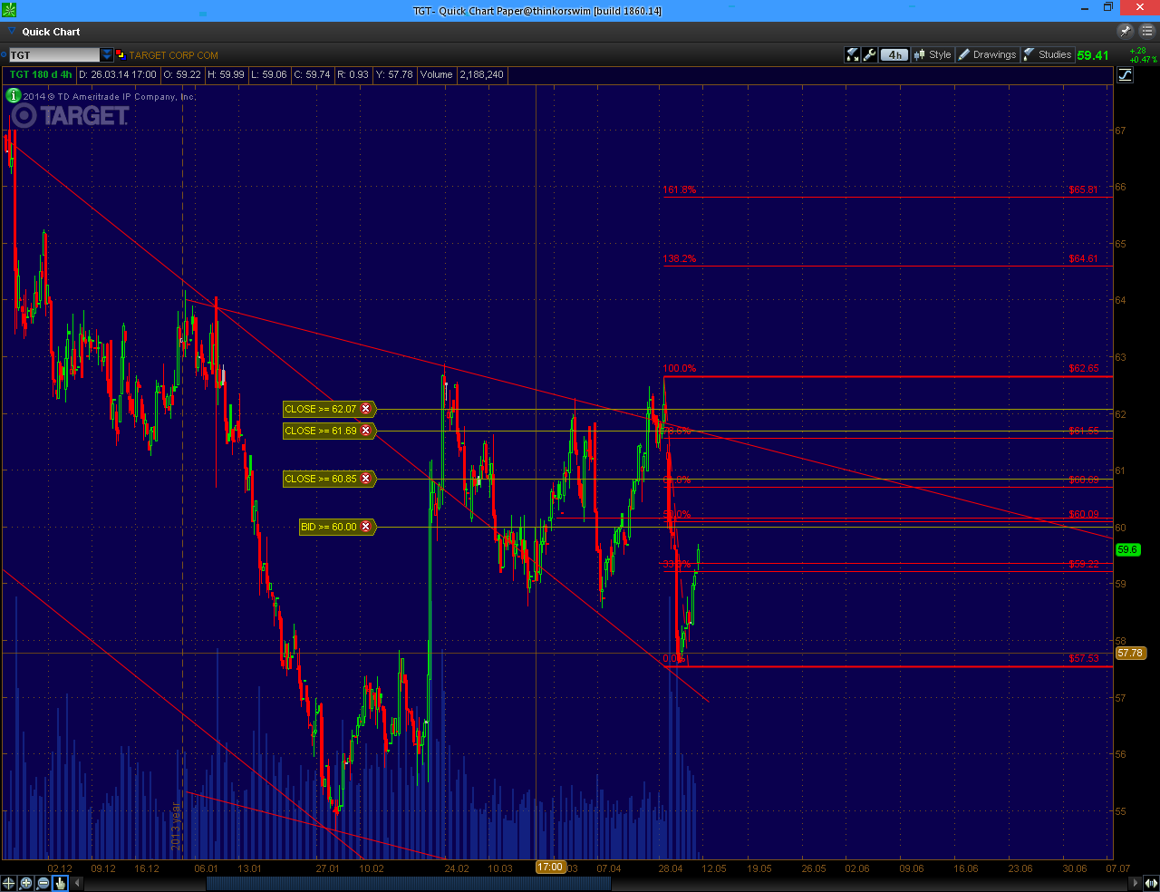Screen dimensions: 1160x892
Task: Select the crosshair pan tool
Action: (9, 883)
